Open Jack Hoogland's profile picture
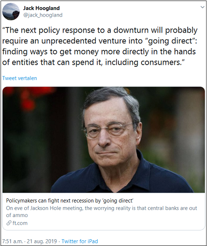The width and height of the screenshot is (207, 246). pyautogui.click(x=11, y=11)
